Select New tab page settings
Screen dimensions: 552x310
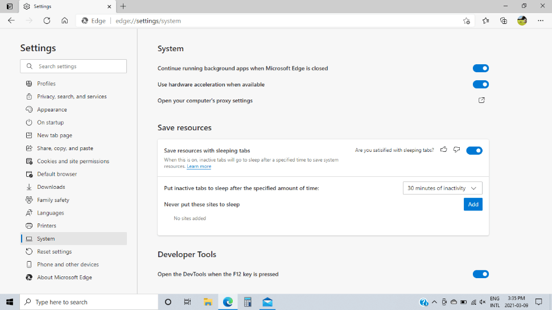(73, 135)
